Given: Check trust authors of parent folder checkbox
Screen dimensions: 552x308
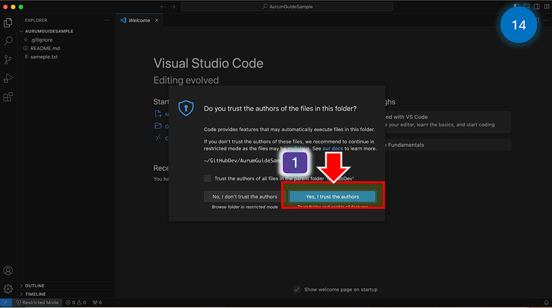Looking at the screenshot, I should coord(207,178).
